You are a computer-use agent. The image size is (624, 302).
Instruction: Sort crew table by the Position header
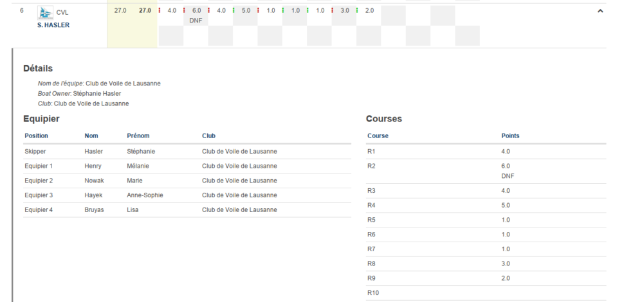(36, 136)
